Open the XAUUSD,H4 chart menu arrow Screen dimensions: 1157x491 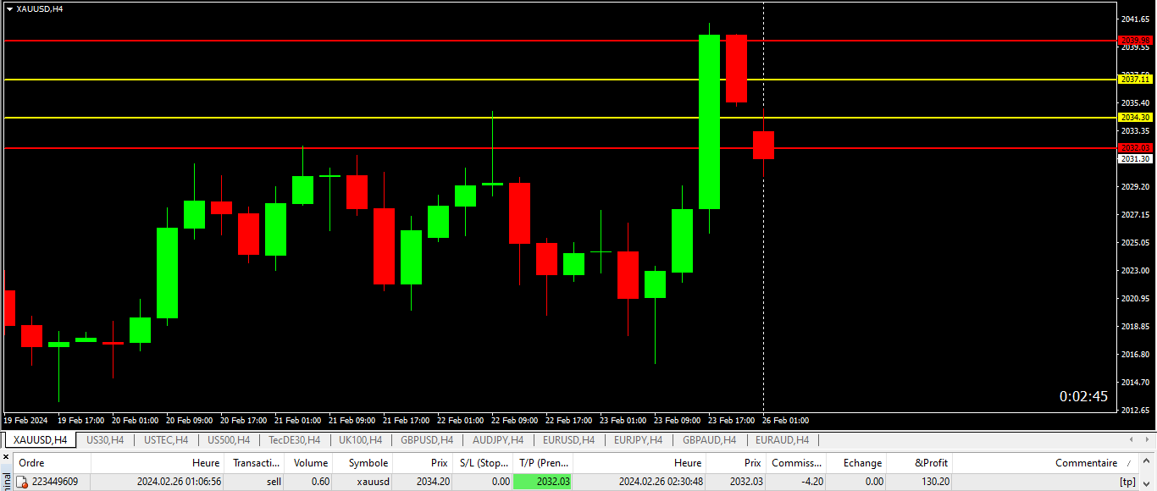[9, 8]
